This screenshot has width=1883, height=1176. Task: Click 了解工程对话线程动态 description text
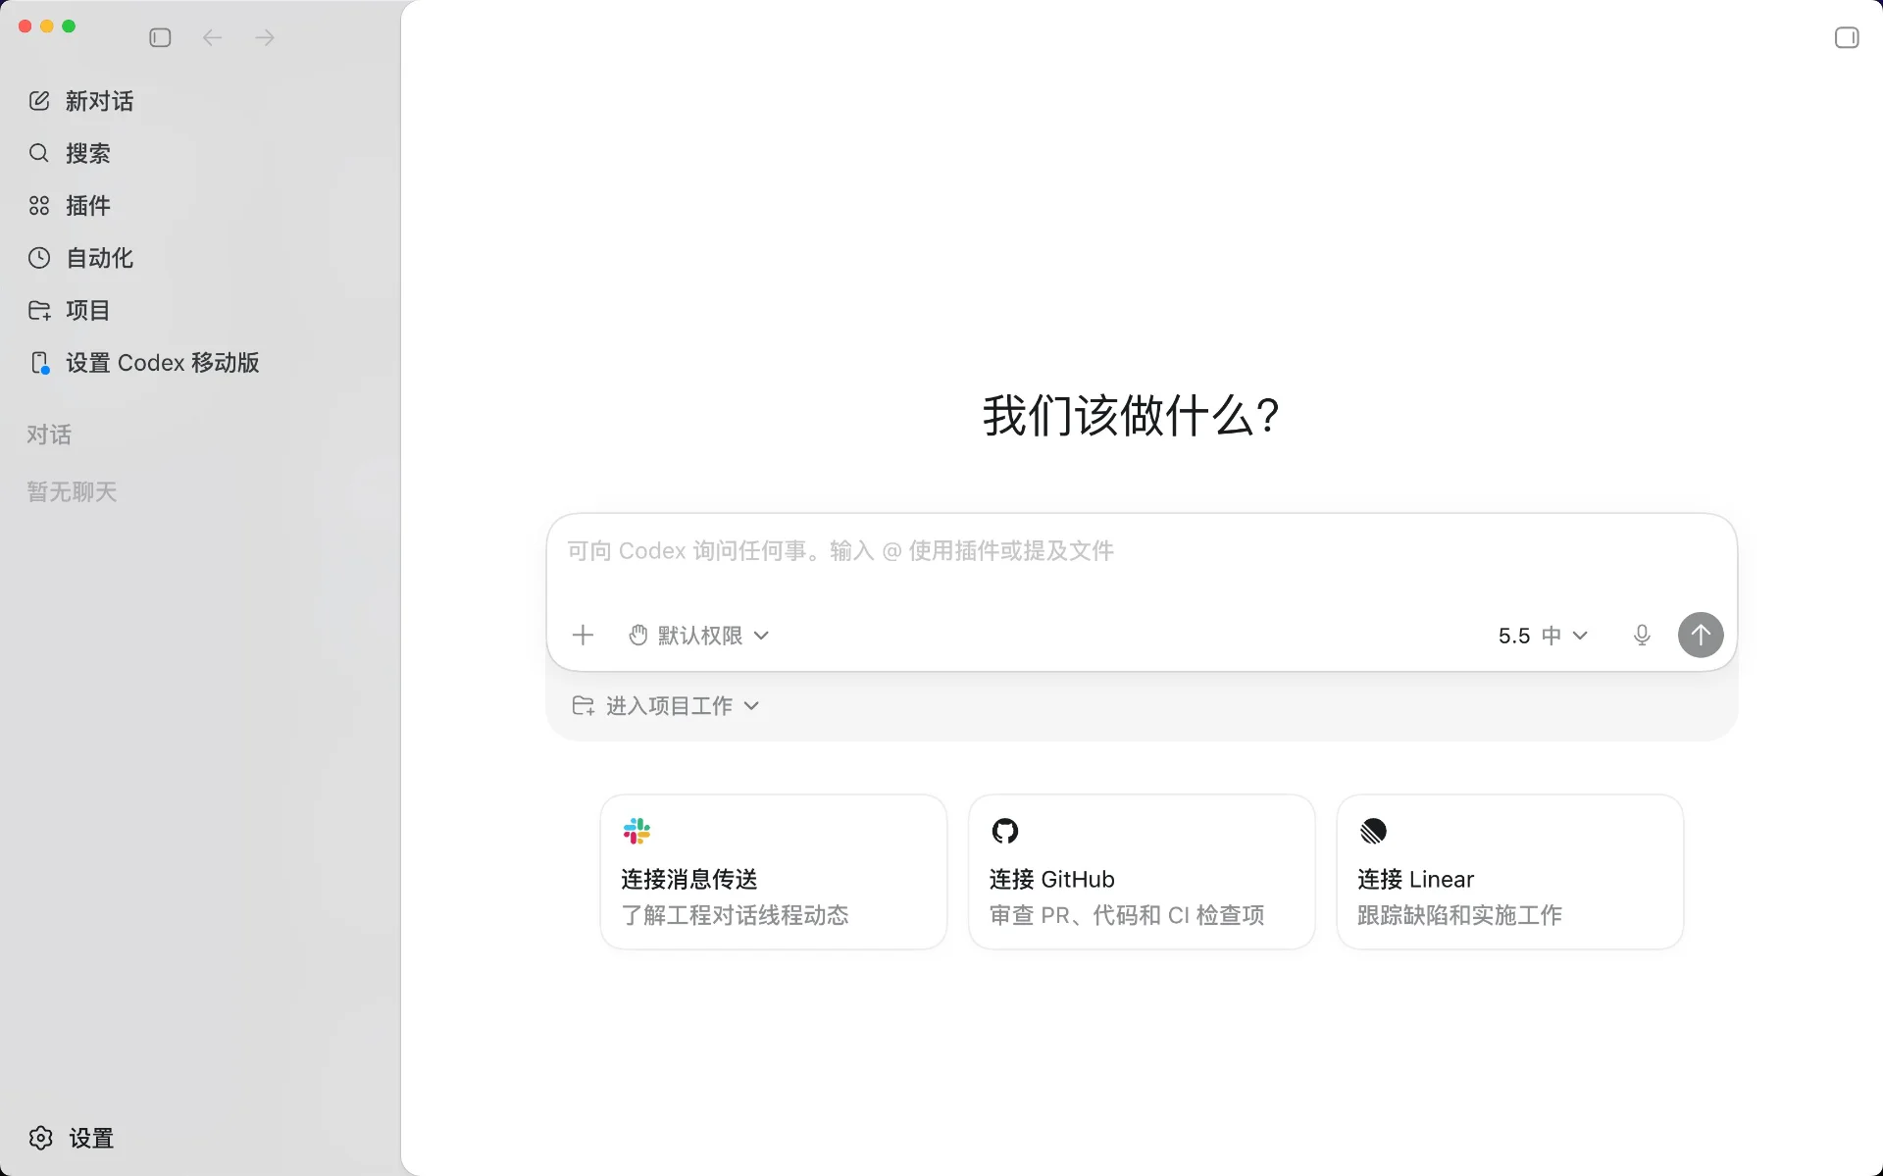pos(735,915)
